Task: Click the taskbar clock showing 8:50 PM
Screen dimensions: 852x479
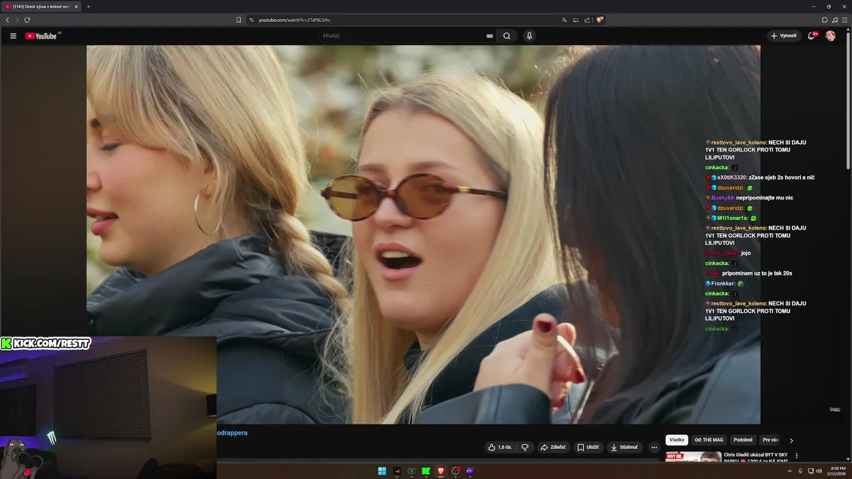Action: 836,471
